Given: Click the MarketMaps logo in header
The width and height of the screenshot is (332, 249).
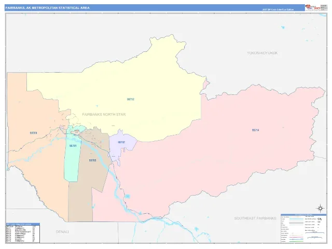Looking at the screenshot, I should (x=312, y=7).
